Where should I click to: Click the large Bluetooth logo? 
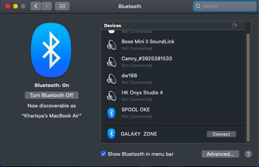point(51,50)
